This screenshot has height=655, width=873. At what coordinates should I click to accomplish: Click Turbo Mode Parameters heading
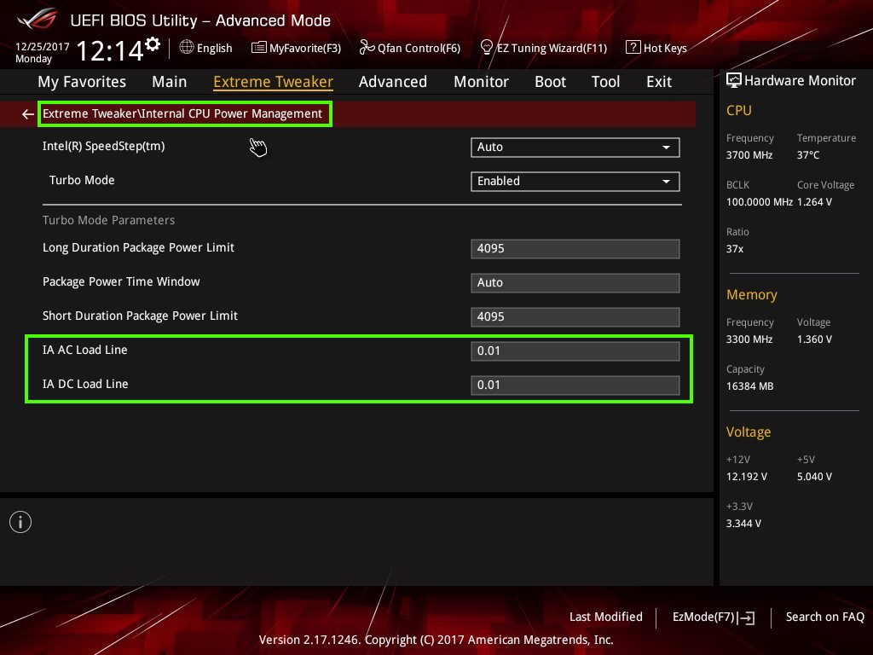(x=108, y=220)
